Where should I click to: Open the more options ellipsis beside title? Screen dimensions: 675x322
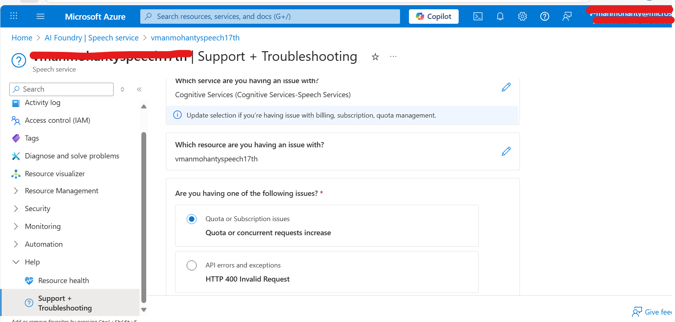tap(393, 56)
